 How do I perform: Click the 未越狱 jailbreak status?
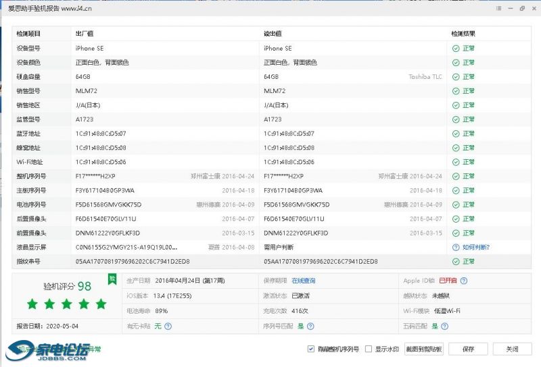point(441,295)
